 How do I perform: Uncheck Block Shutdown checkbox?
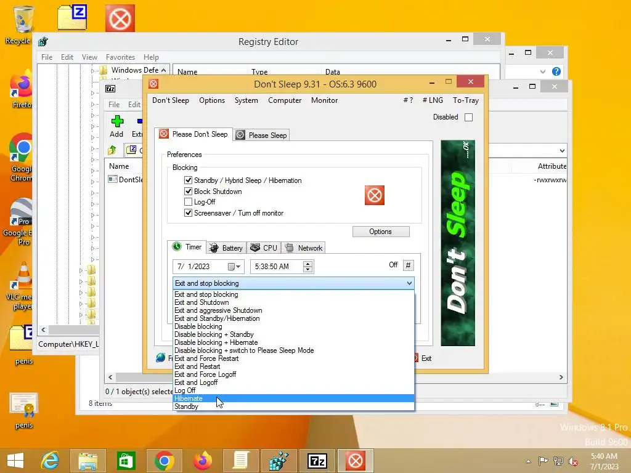point(188,191)
